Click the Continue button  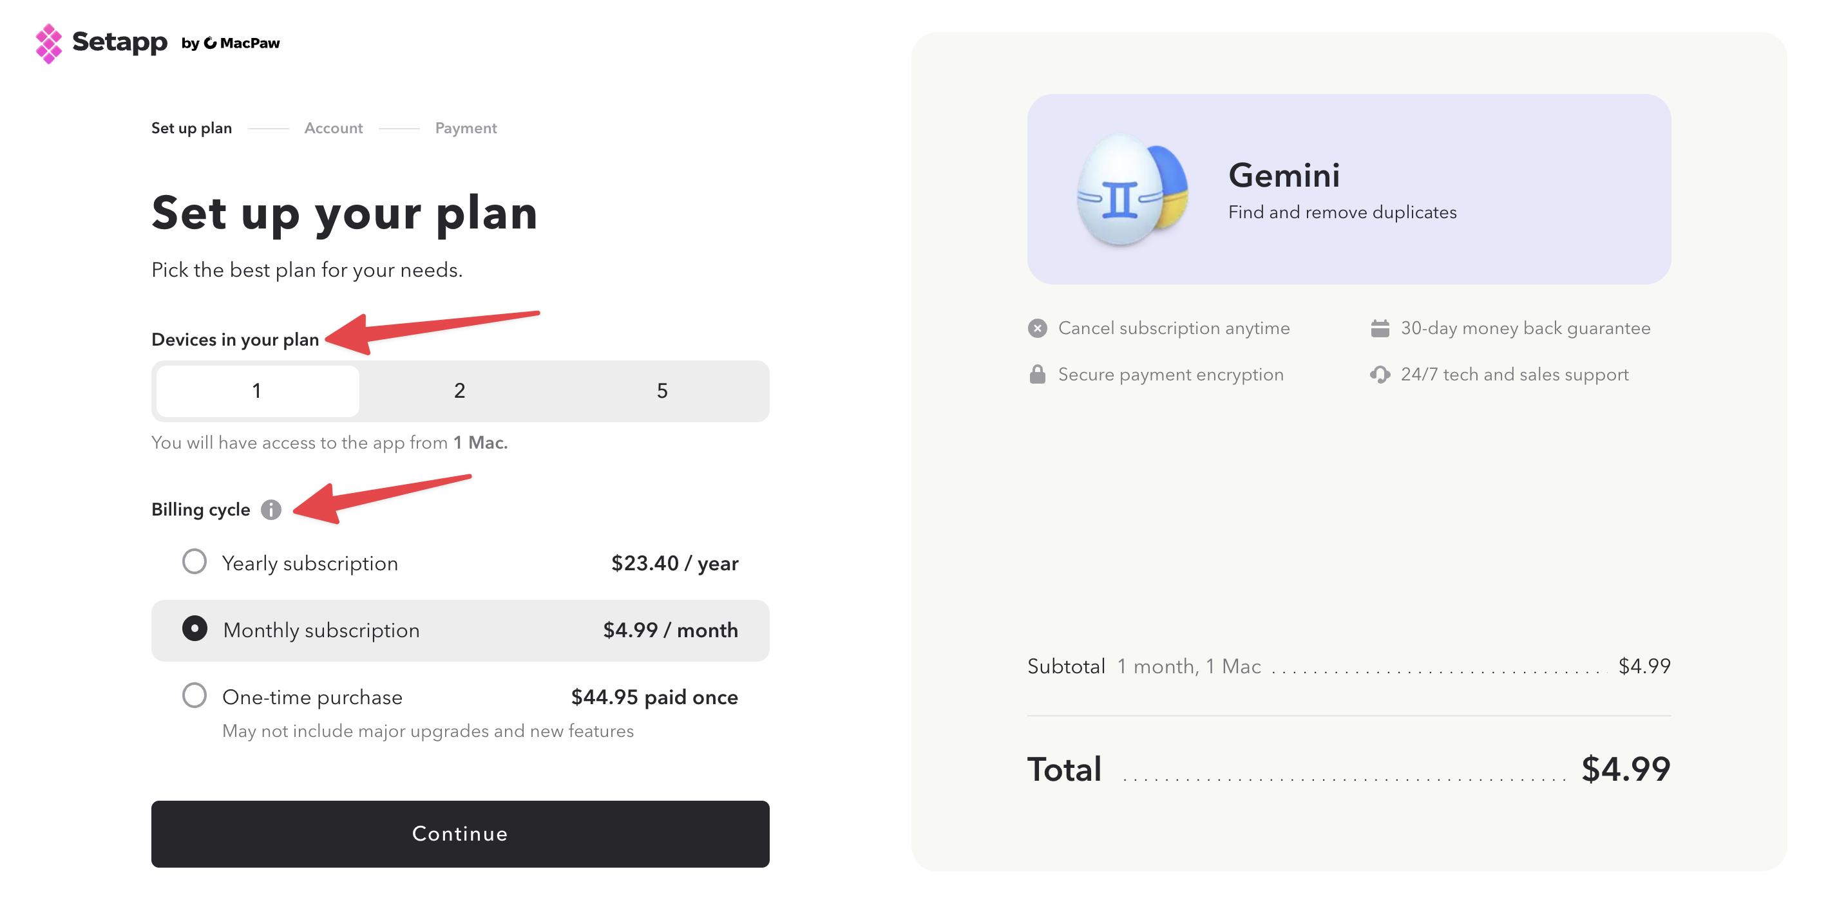460,833
